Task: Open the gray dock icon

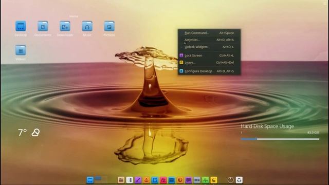Action: pyautogui.click(x=197, y=180)
